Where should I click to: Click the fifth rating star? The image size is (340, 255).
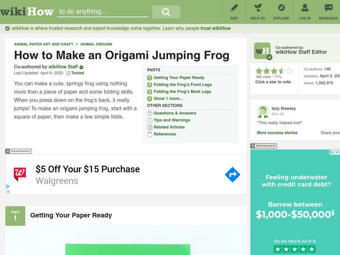point(289,71)
